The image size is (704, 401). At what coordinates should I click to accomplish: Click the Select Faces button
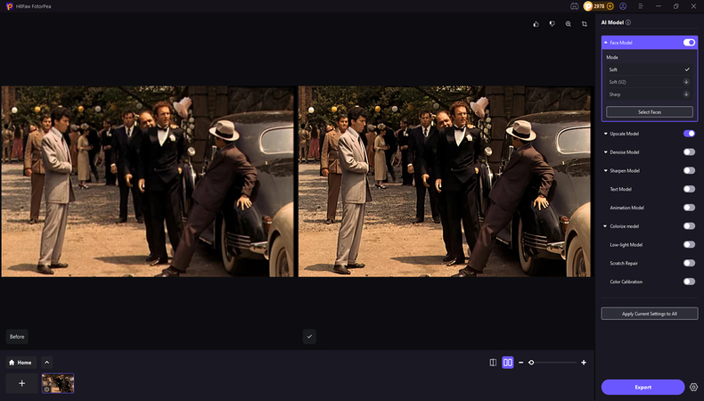650,111
